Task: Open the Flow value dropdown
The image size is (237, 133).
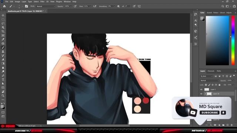Action: pos(90,6)
